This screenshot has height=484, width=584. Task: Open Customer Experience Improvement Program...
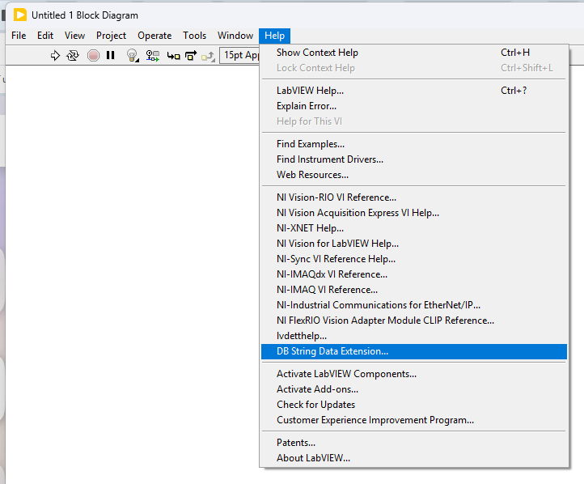414,420
